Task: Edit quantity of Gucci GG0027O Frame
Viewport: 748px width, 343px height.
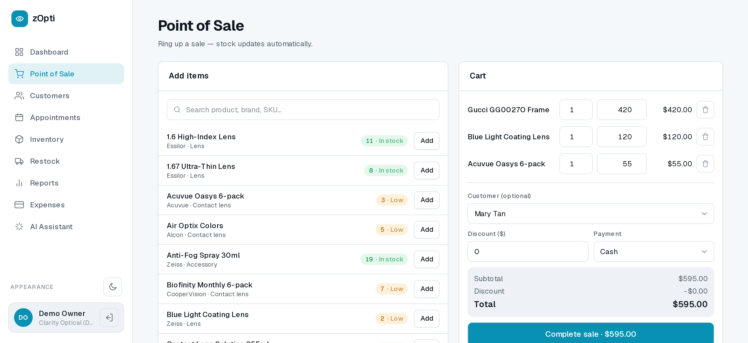Action: point(576,109)
